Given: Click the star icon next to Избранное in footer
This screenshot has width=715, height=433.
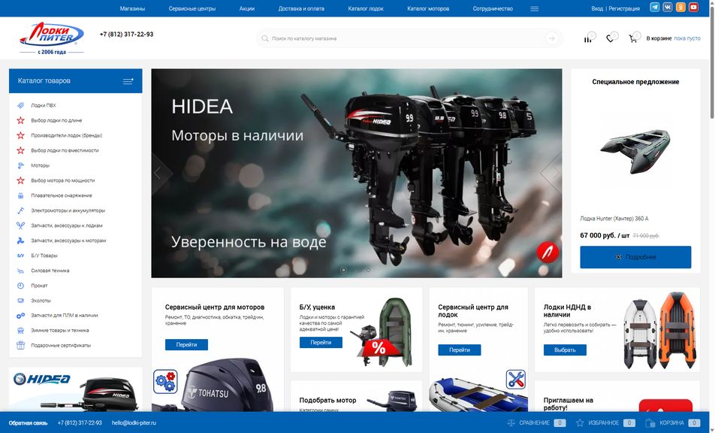Looking at the screenshot, I should tap(580, 423).
